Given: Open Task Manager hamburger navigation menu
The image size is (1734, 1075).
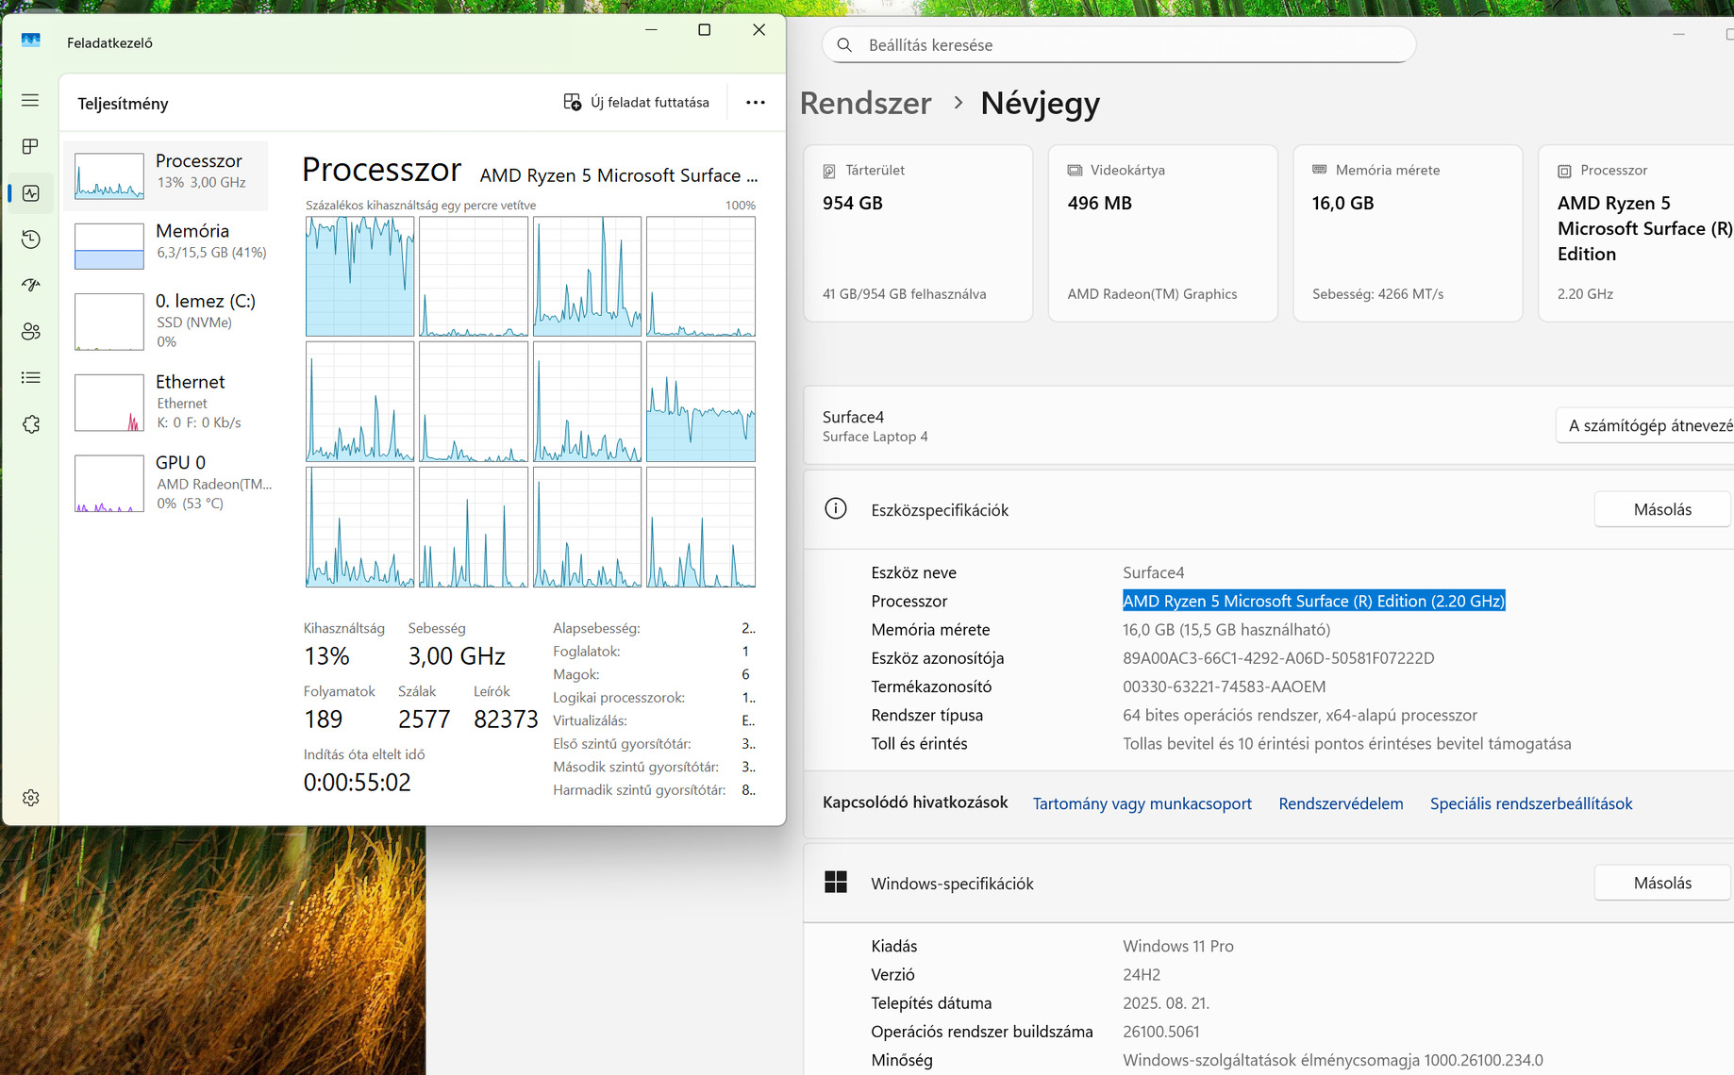Looking at the screenshot, I should tap(30, 100).
